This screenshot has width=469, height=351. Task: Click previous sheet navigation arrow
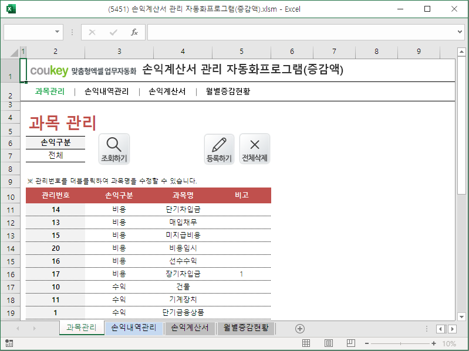click(18, 328)
